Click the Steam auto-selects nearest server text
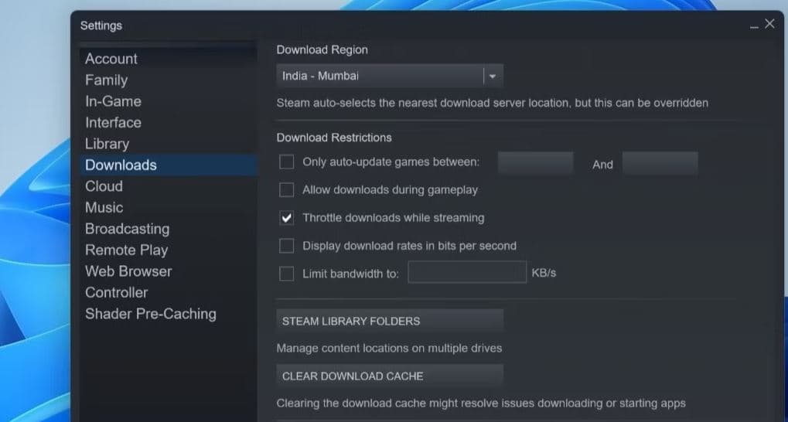This screenshot has height=422, width=788. click(492, 103)
